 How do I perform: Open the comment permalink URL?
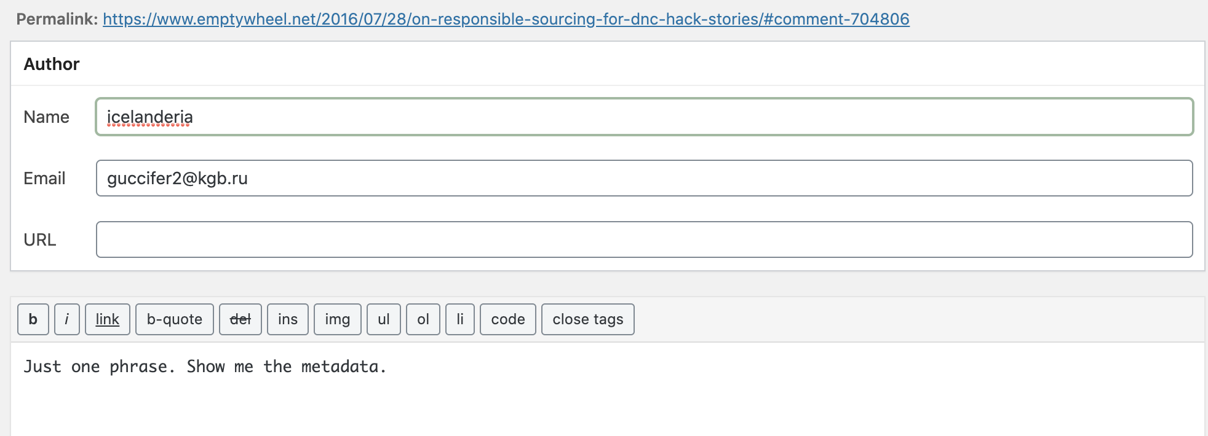point(506,19)
